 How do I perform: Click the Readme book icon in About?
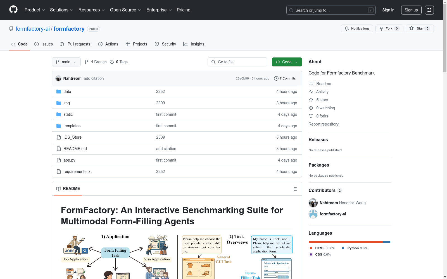coord(311,84)
